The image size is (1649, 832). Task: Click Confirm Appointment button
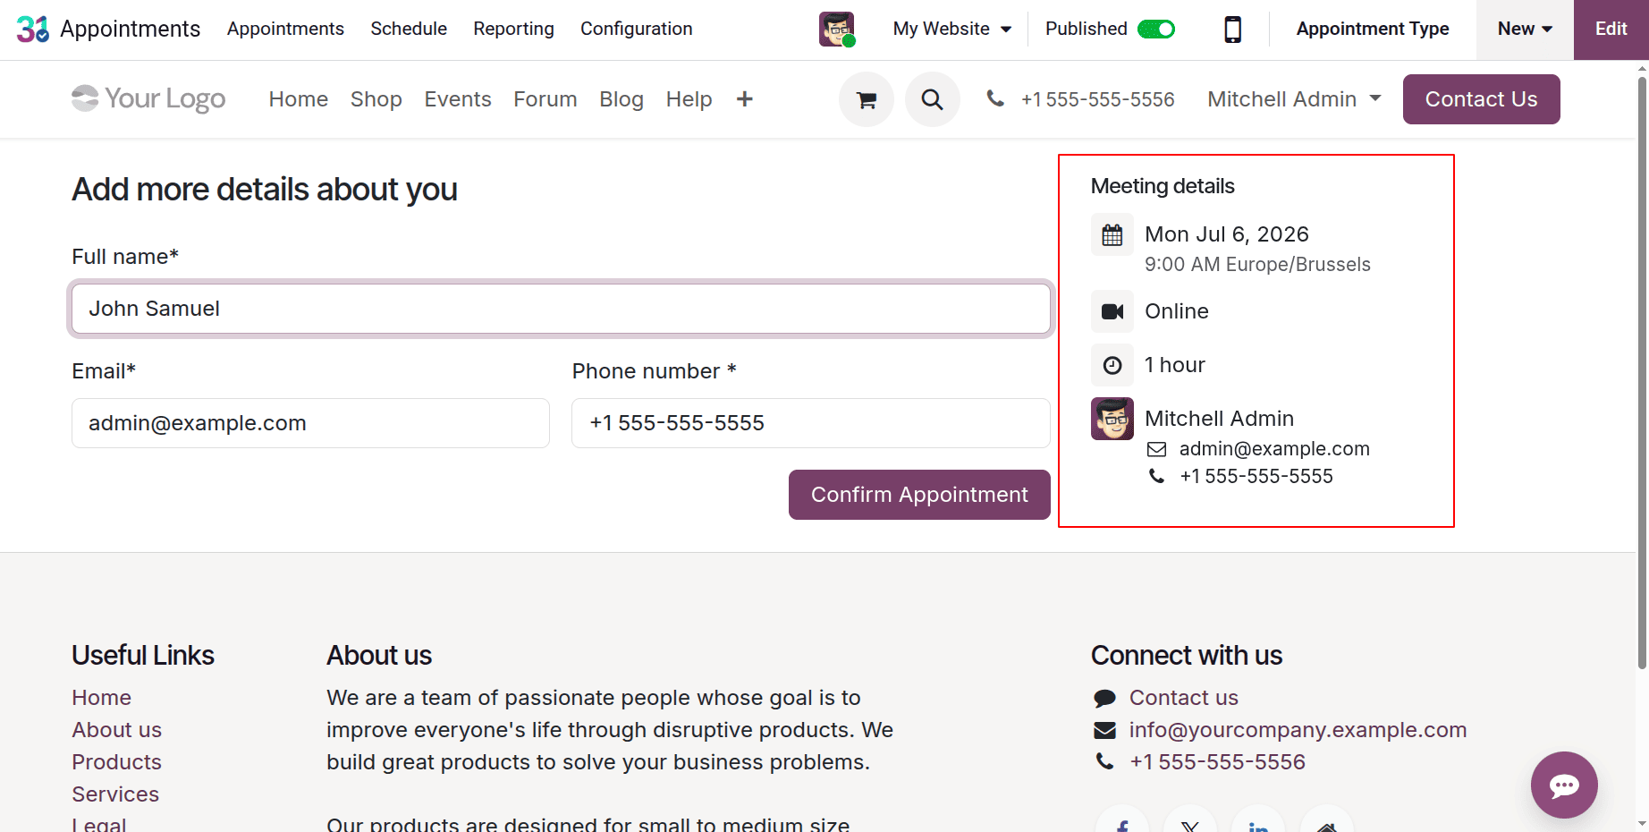(x=919, y=495)
